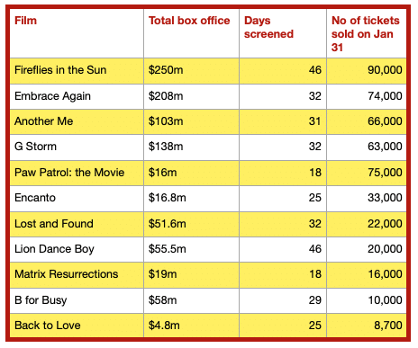
Task: Select the Encanto film name
Action: (35, 198)
